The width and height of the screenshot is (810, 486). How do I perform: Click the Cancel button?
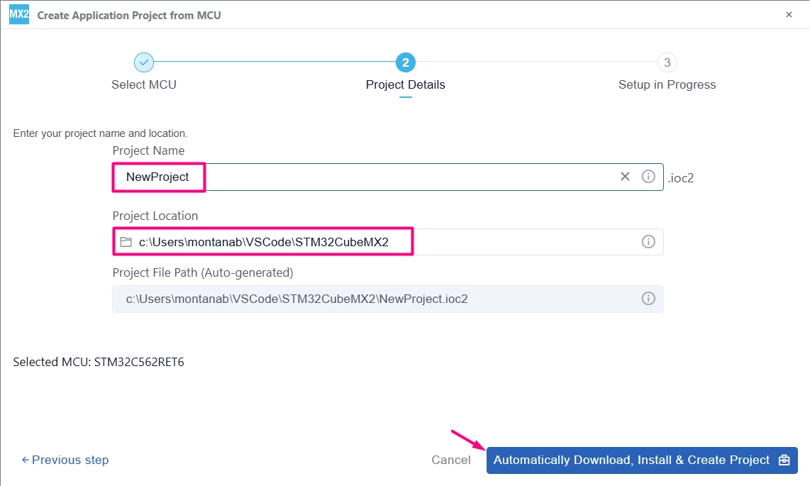tap(451, 460)
